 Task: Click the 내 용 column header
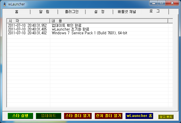tap(109, 21)
